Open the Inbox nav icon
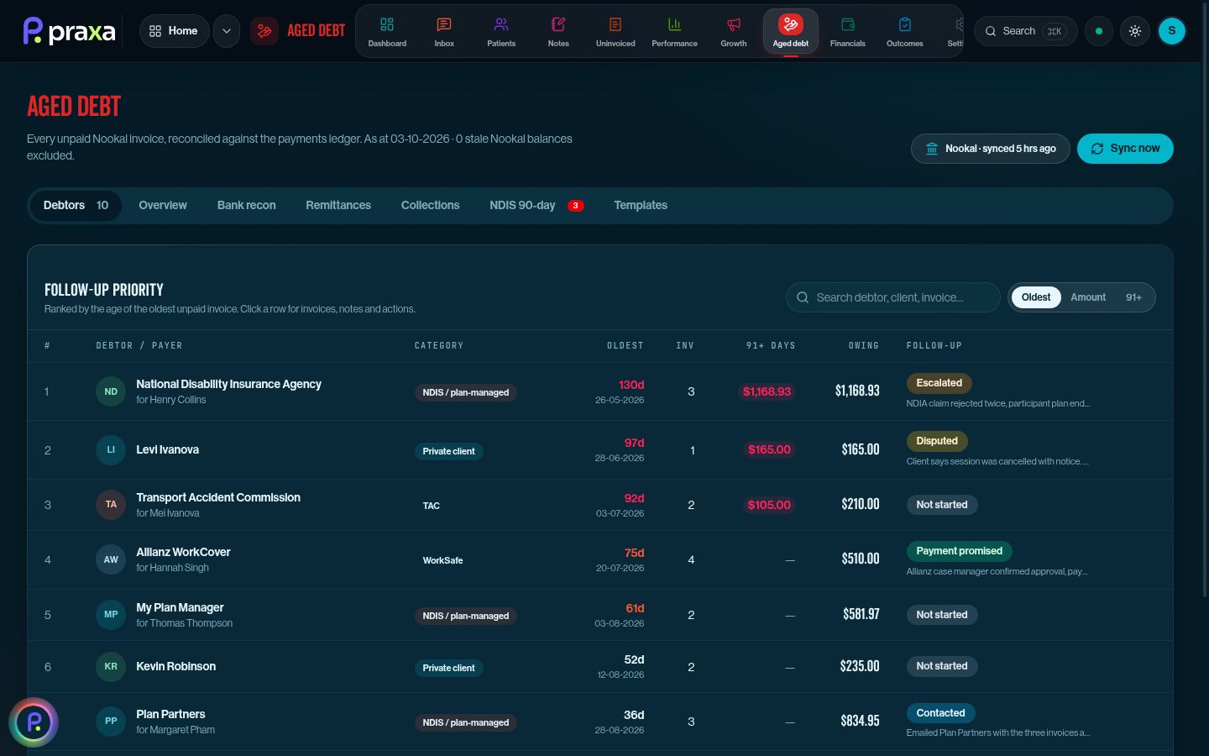The image size is (1209, 756). [444, 31]
